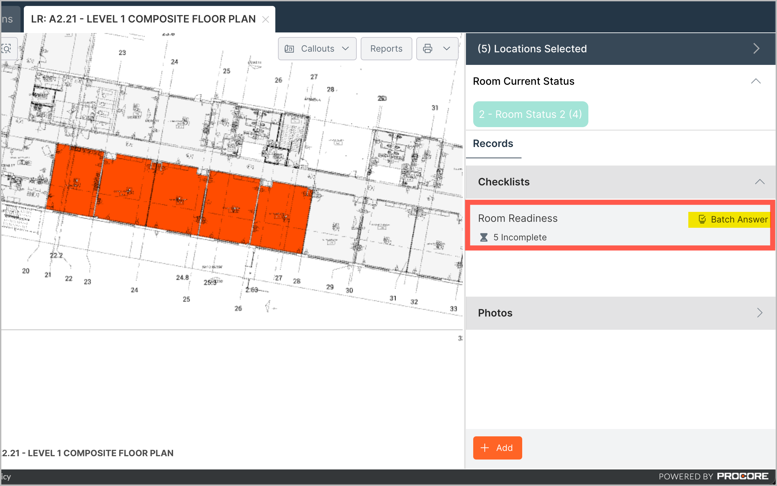Viewport: 777px width, 486px height.
Task: Open the search tool on the floor plan
Action: click(7, 49)
